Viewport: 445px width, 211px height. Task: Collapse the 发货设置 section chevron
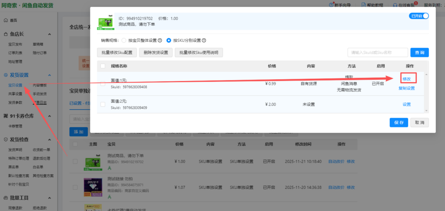point(50,75)
